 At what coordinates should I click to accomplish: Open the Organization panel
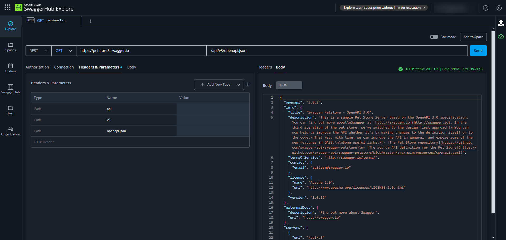(x=11, y=131)
